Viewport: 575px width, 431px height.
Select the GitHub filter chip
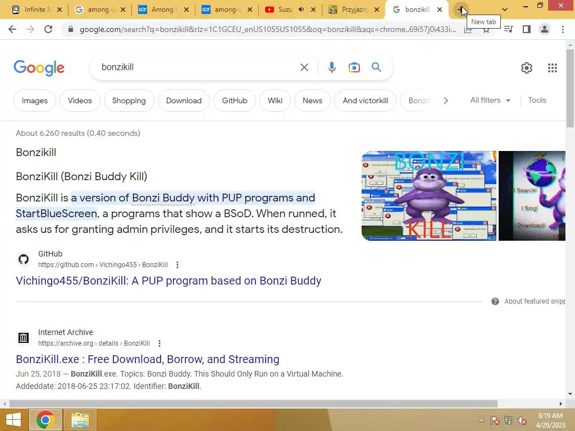(x=235, y=100)
